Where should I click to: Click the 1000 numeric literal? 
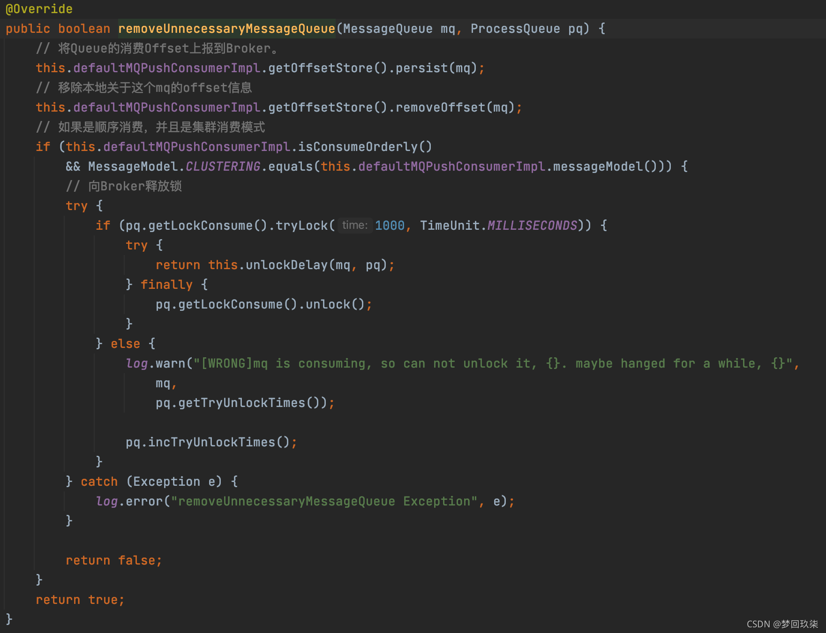coord(390,226)
